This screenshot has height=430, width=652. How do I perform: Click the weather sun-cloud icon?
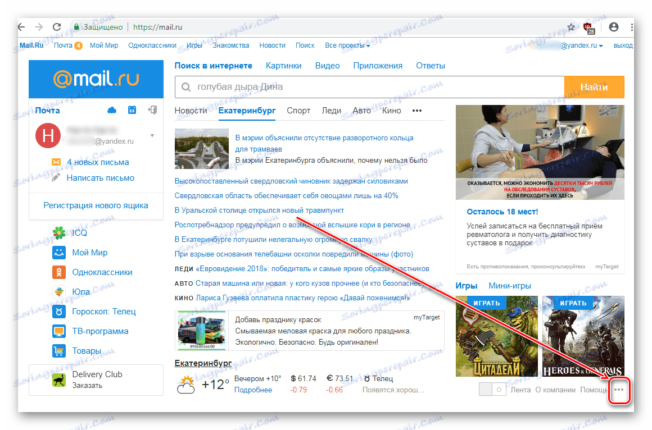pyautogui.click(x=186, y=385)
